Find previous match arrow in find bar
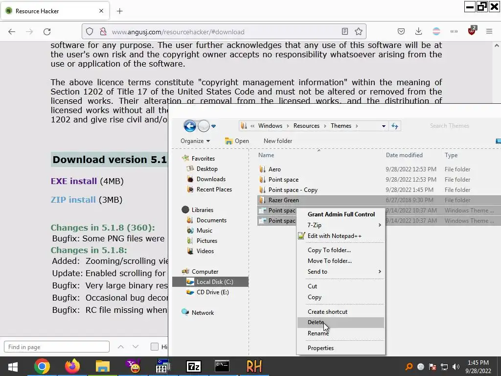 121,347
